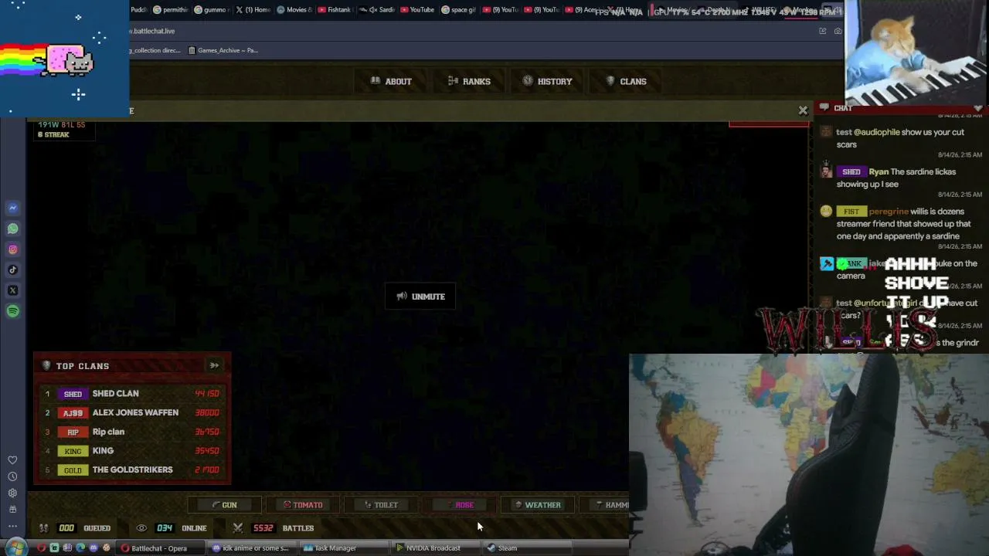The width and height of the screenshot is (989, 556).
Task: Switch to the YouTube browser tab
Action: pyautogui.click(x=416, y=10)
